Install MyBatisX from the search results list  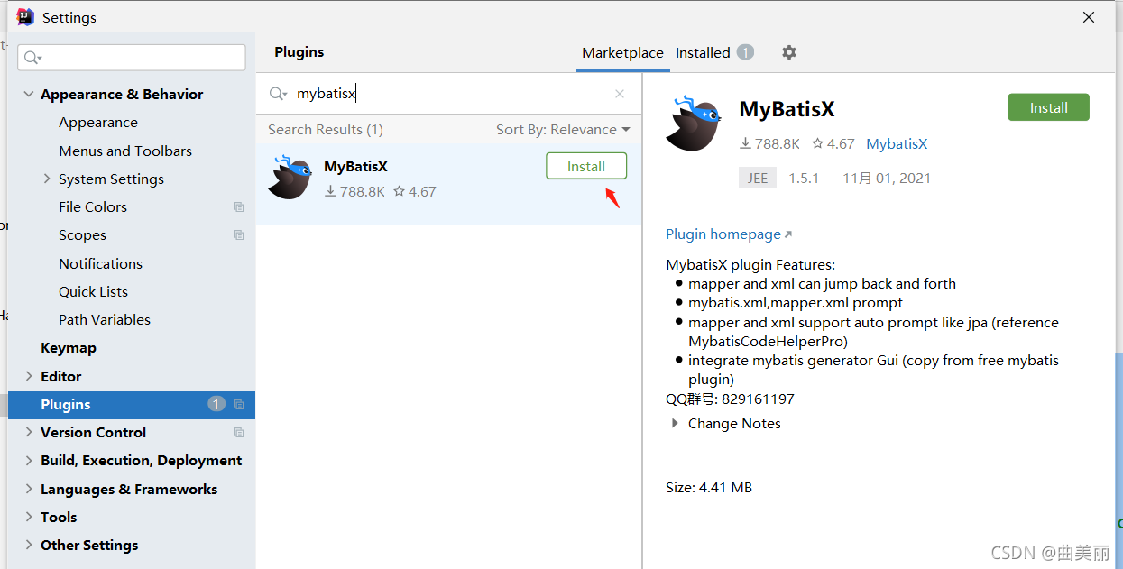pyautogui.click(x=586, y=166)
